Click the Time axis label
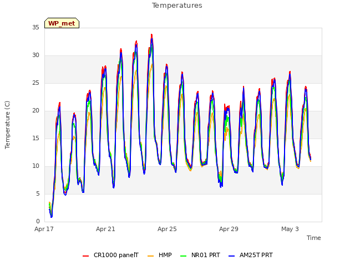This screenshot has width=355, height=266. [314, 238]
